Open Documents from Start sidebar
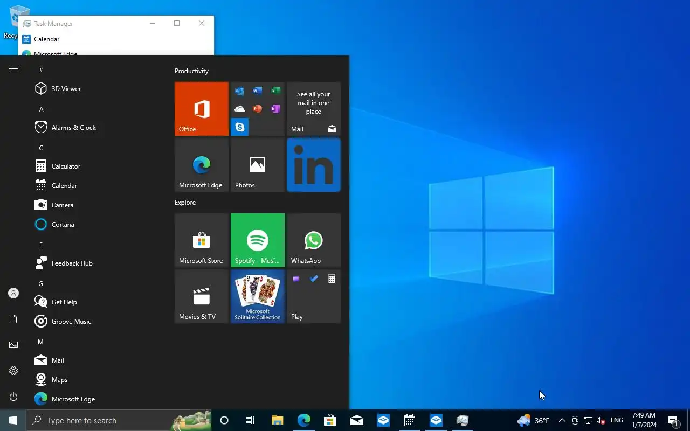Image resolution: width=690 pixels, height=431 pixels. [13, 319]
